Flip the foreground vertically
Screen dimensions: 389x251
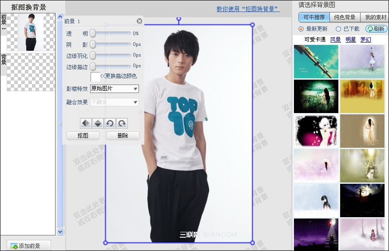point(98,123)
